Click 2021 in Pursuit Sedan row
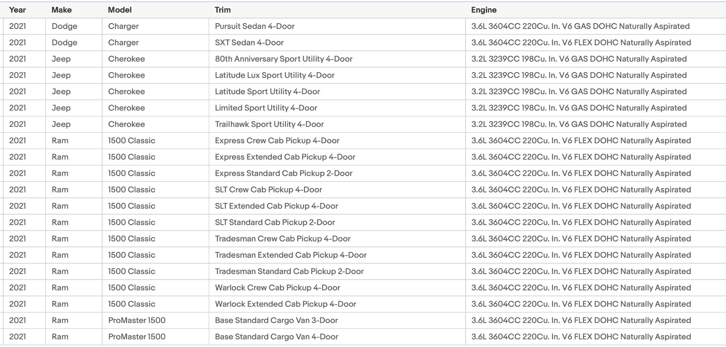The width and height of the screenshot is (726, 347). click(x=17, y=26)
